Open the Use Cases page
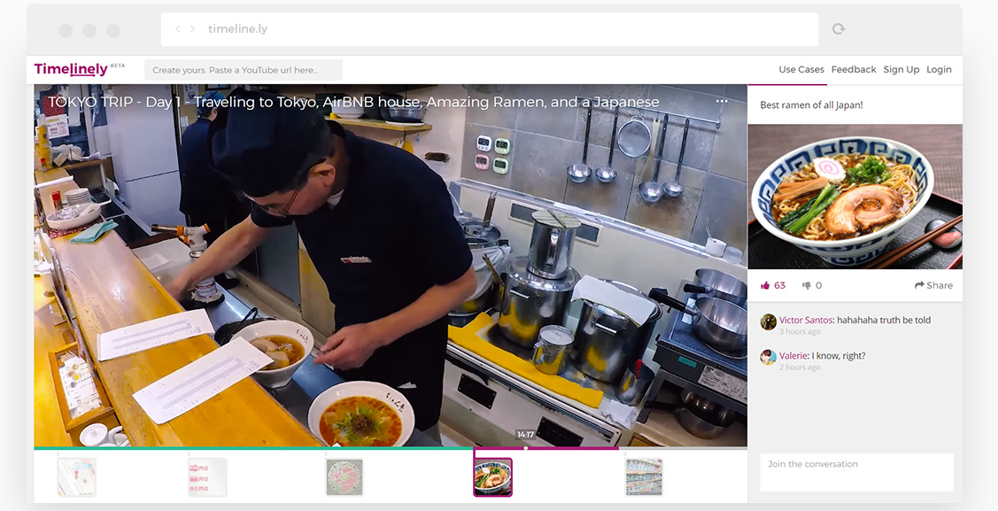Image resolution: width=998 pixels, height=511 pixels. click(801, 69)
